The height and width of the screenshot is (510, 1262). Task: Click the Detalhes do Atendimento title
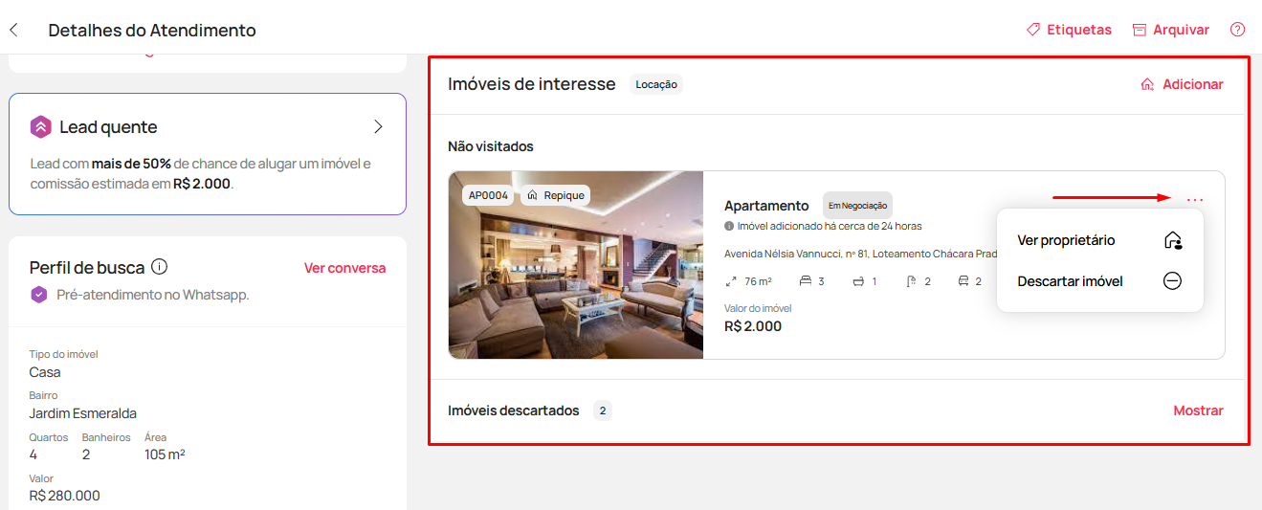click(x=152, y=30)
